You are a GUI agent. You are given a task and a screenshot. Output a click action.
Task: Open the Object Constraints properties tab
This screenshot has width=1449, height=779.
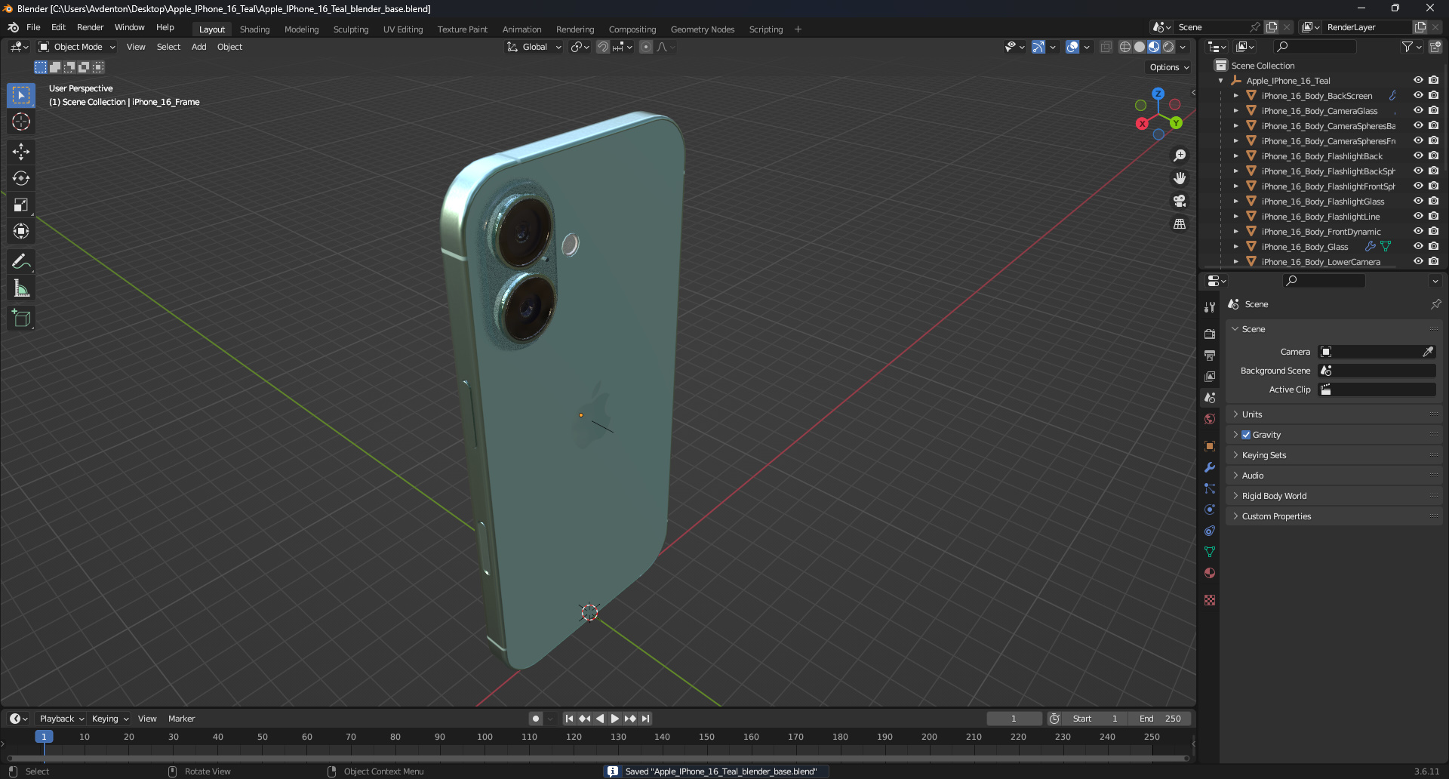click(x=1210, y=531)
